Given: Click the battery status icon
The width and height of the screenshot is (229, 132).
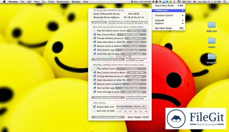Looking at the screenshot, I should [x=184, y=2].
